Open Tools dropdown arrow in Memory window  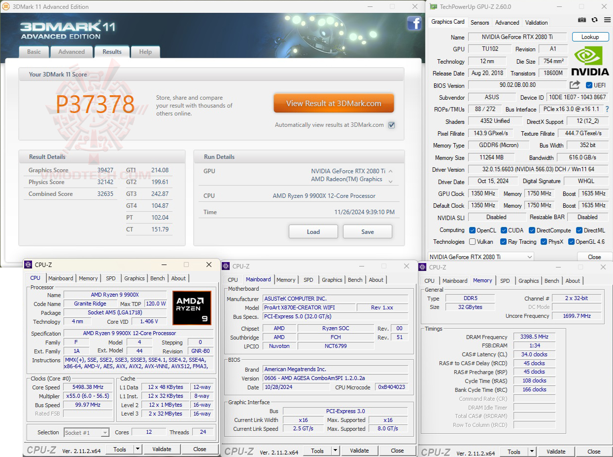point(532,452)
